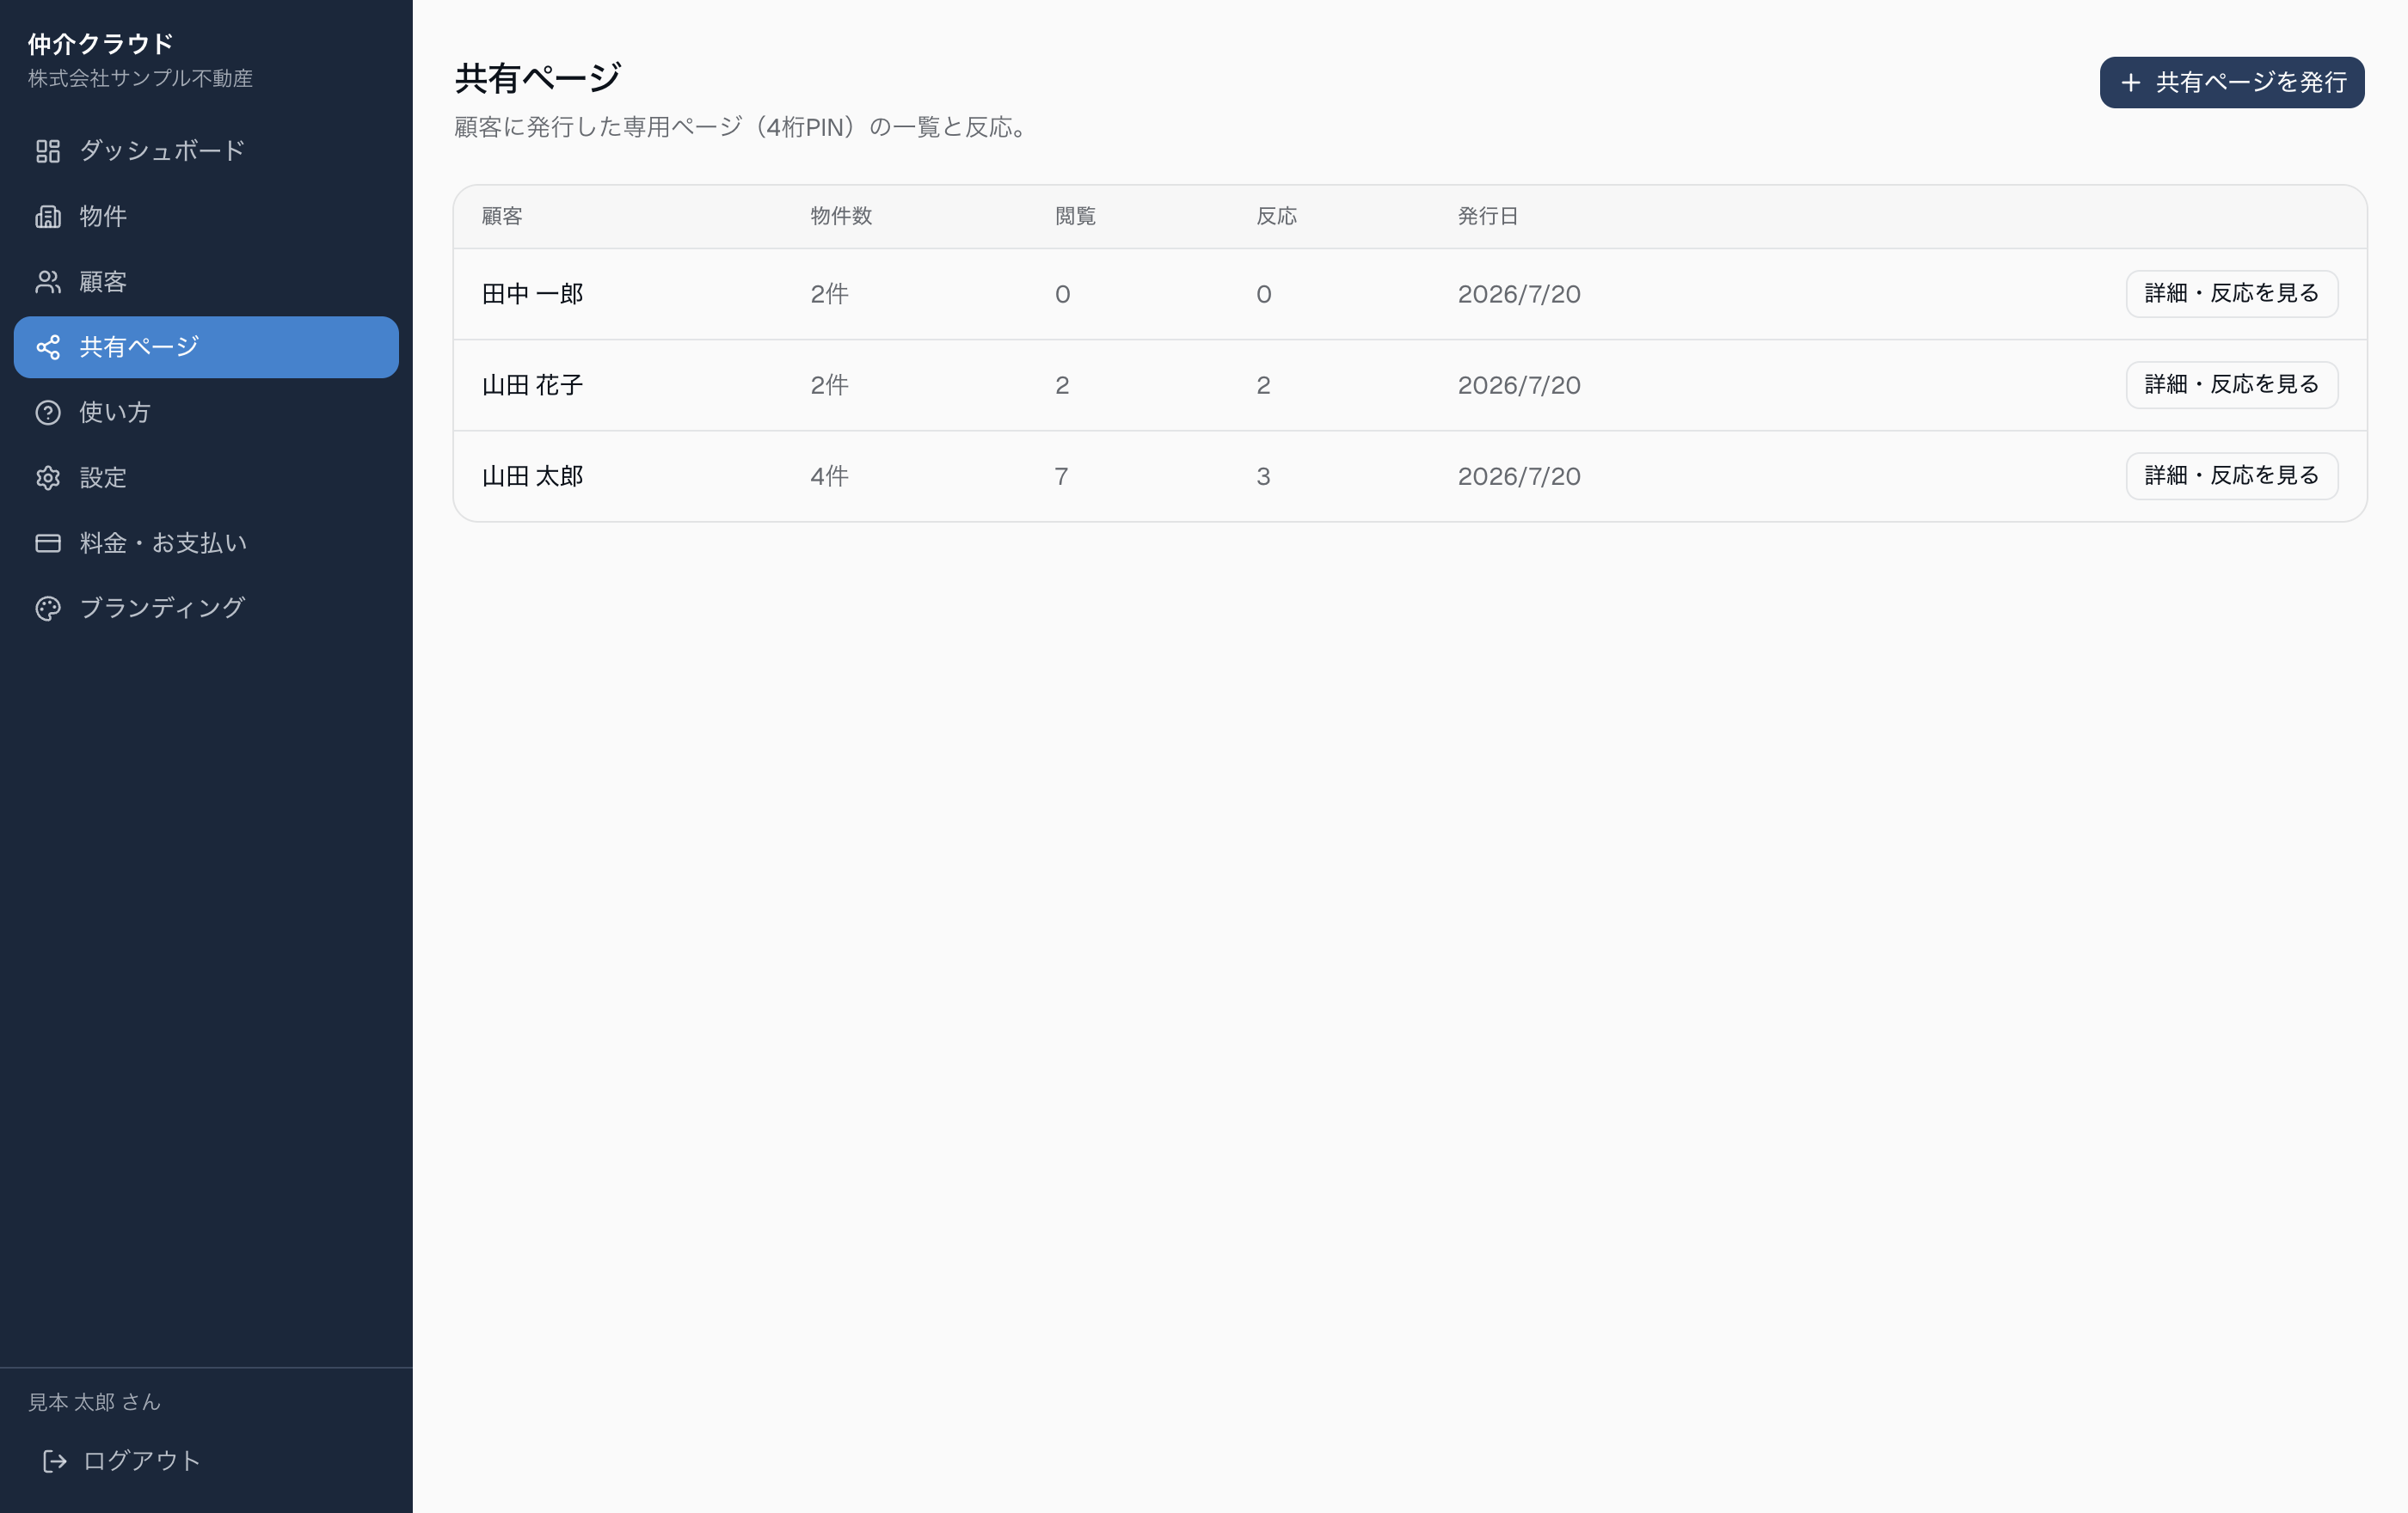Click the 仲介クラウド app title
2408x1513 pixels.
click(x=101, y=44)
